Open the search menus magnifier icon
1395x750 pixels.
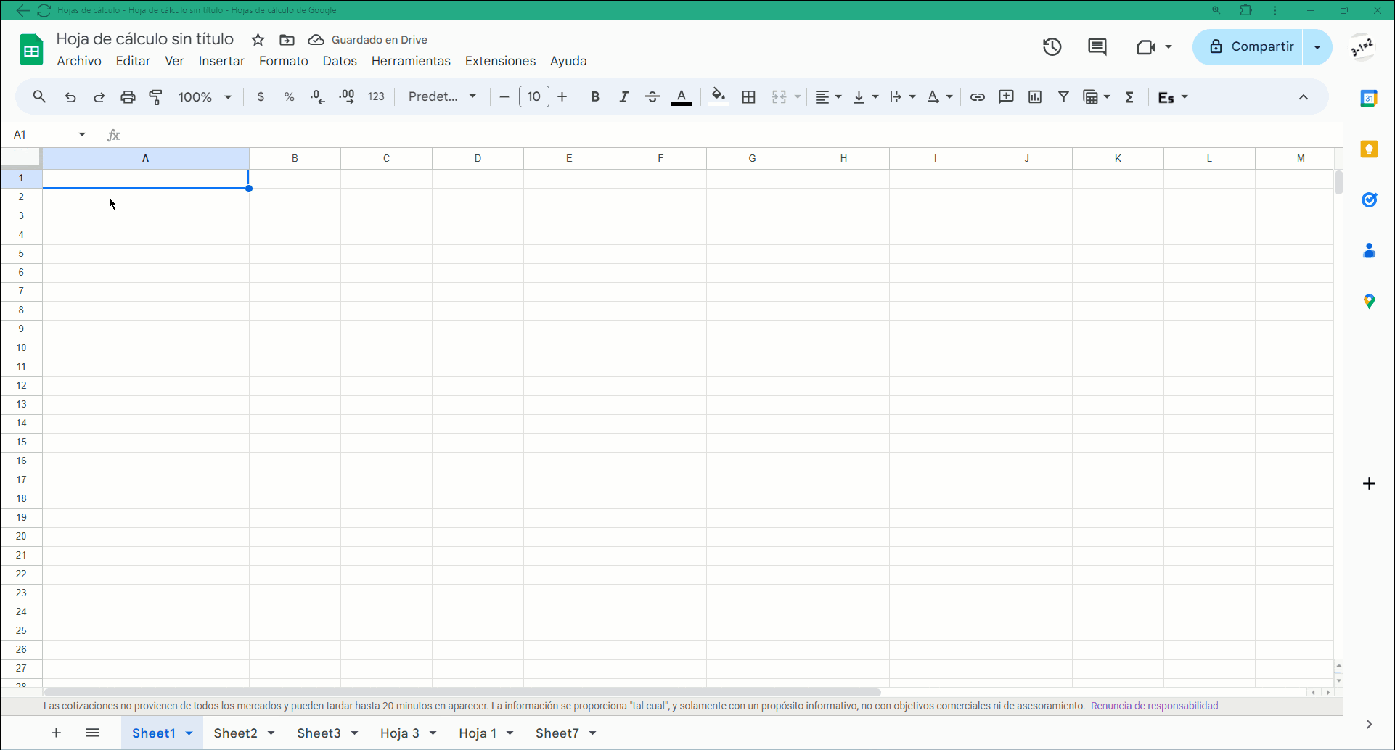pyautogui.click(x=39, y=96)
